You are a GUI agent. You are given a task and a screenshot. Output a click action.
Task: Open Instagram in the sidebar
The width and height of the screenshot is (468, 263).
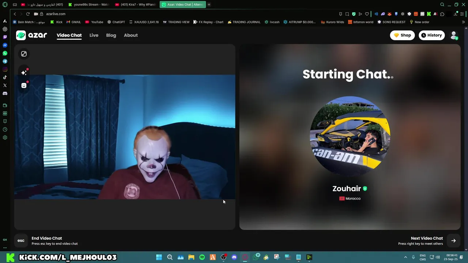[5, 69]
